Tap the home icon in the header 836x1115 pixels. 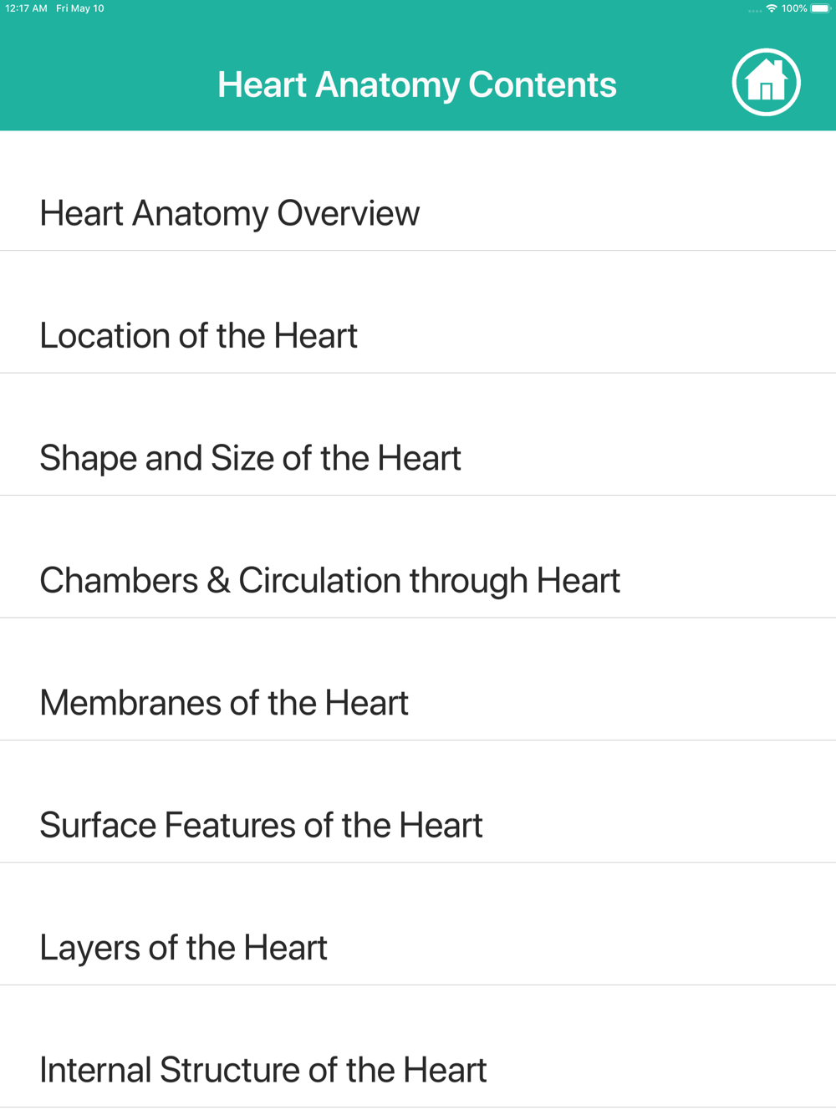[767, 83]
